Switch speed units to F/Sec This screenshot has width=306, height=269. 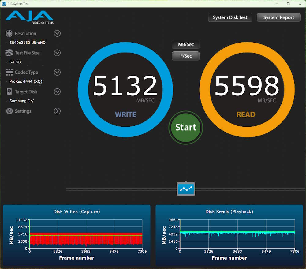[185, 56]
